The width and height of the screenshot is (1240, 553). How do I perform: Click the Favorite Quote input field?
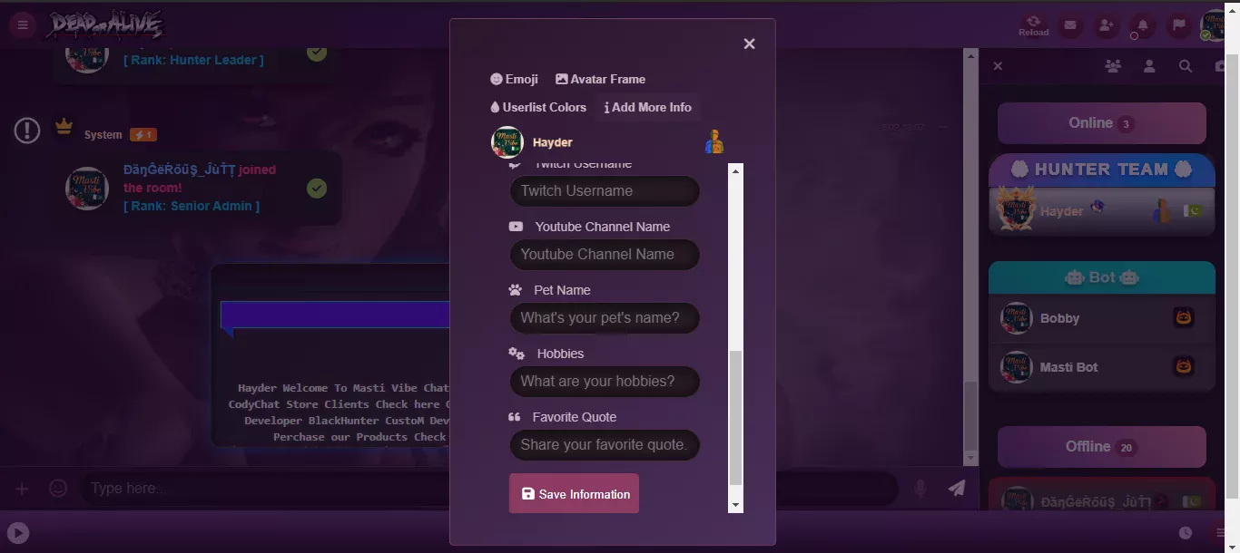pos(605,444)
